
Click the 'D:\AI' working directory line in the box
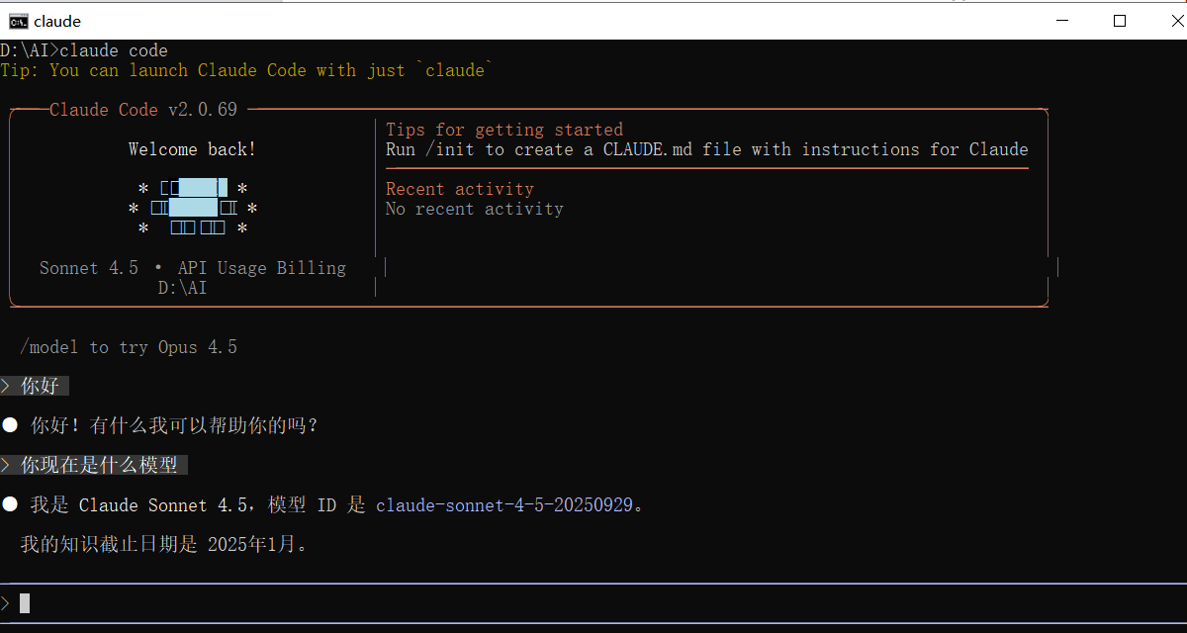[182, 288]
